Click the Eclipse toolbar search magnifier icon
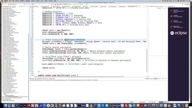The width and height of the screenshot is (192, 108). point(182,4)
